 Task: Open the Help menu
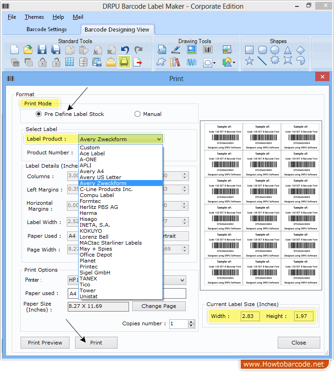pyautogui.click(x=58, y=17)
